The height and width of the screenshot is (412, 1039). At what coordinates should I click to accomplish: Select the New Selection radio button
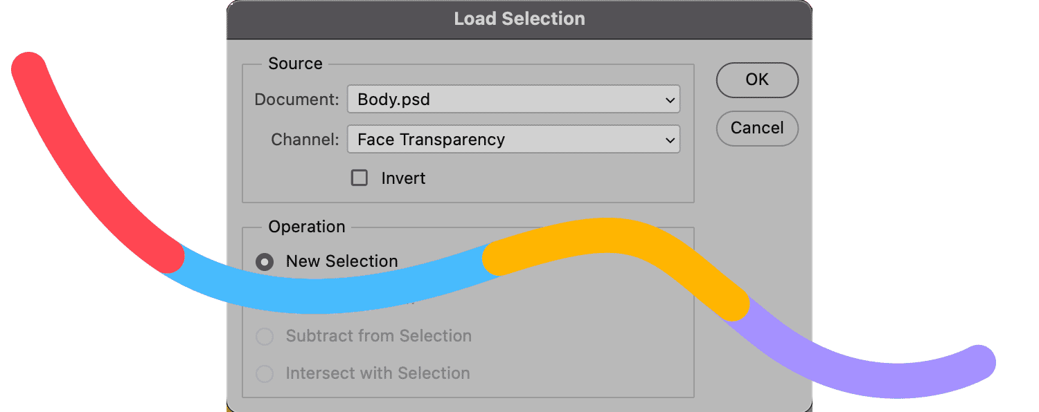point(265,262)
